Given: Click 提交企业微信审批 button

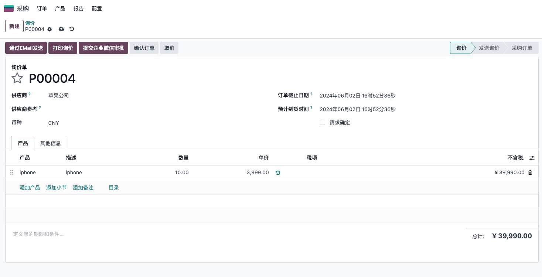Looking at the screenshot, I should pyautogui.click(x=103, y=48).
